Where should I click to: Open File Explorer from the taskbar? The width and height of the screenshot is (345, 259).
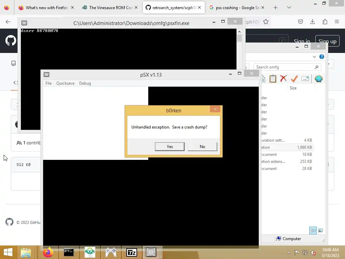click(x=26, y=252)
